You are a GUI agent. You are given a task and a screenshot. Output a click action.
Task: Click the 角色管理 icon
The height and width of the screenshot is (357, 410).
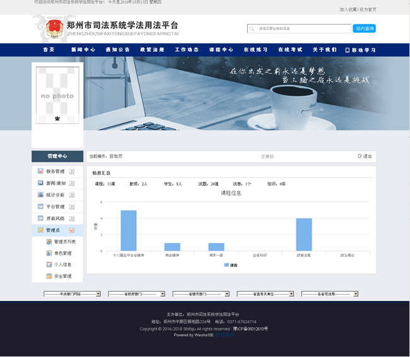click(x=49, y=253)
